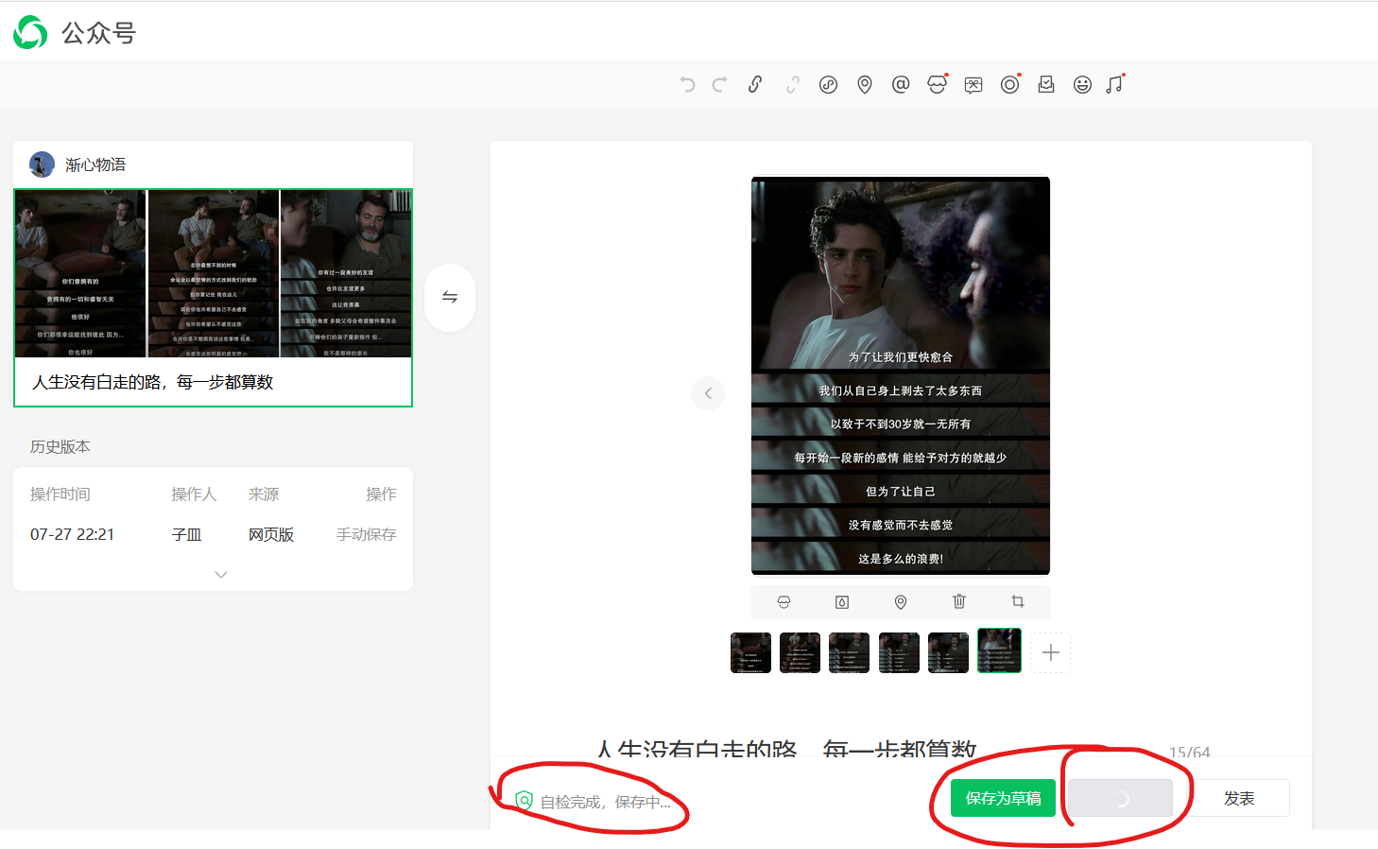Viewport: 1378px width, 849px height.
Task: Select the first image thumbnail in the strip
Action: (750, 652)
